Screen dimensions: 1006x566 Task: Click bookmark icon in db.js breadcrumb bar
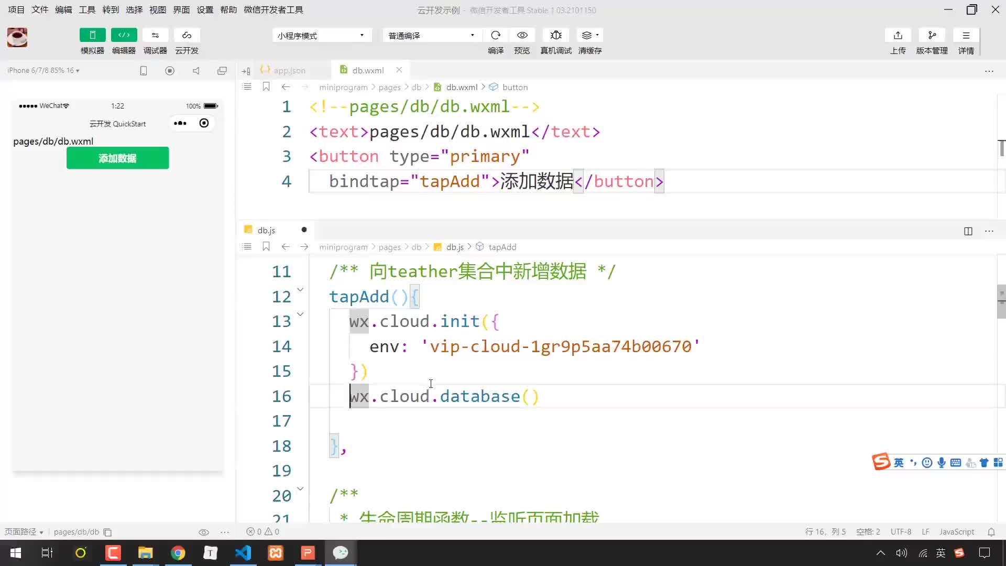pyautogui.click(x=266, y=247)
